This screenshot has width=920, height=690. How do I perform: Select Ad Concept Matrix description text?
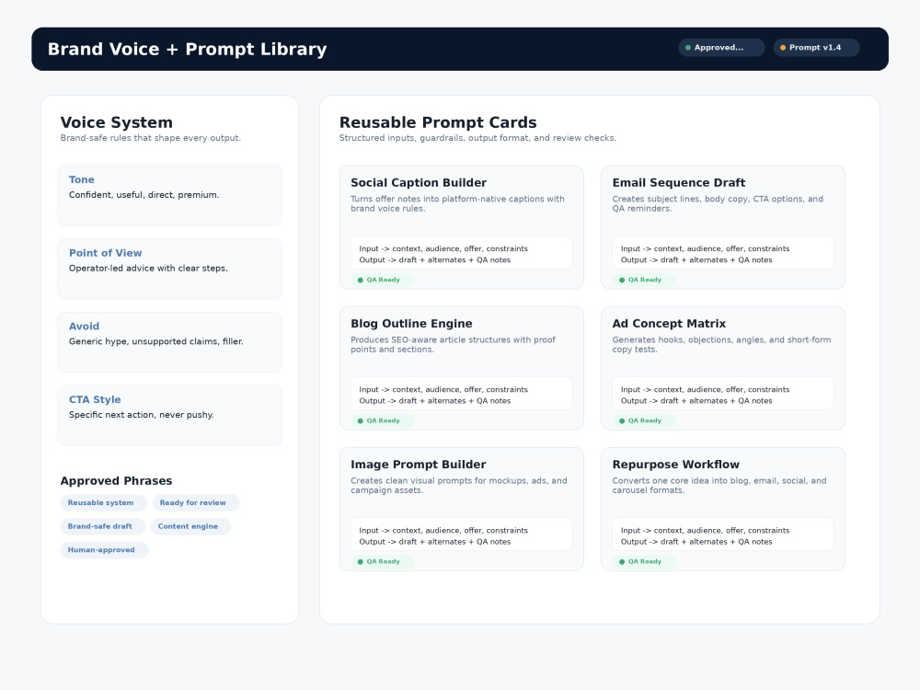721,344
